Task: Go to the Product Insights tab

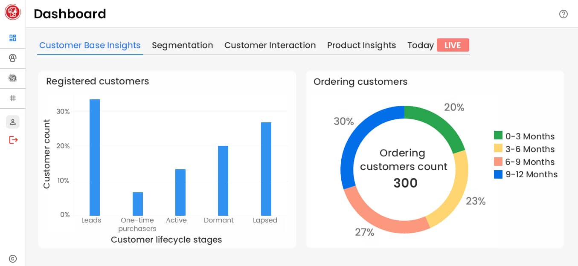Action: click(x=361, y=45)
